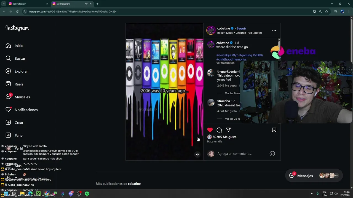The width and height of the screenshot is (353, 198).
Task: Open a new browser tab
Action: [97, 4]
